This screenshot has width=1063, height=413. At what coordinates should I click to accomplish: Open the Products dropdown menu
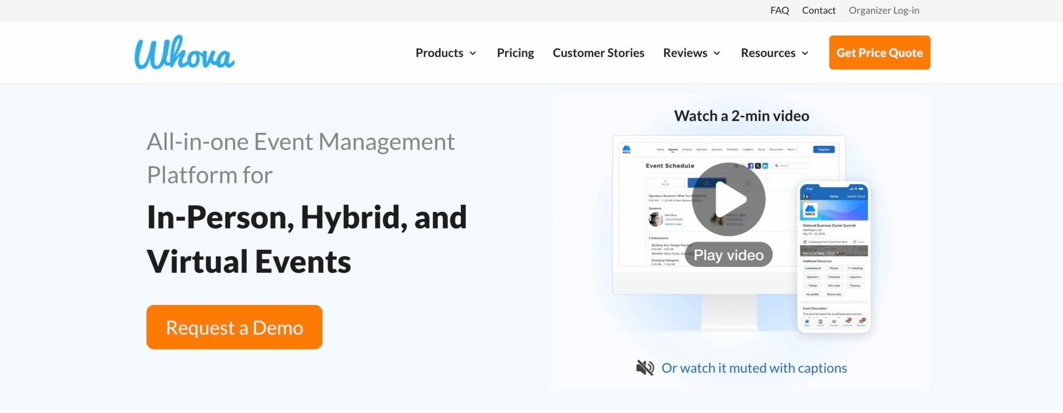(x=445, y=53)
